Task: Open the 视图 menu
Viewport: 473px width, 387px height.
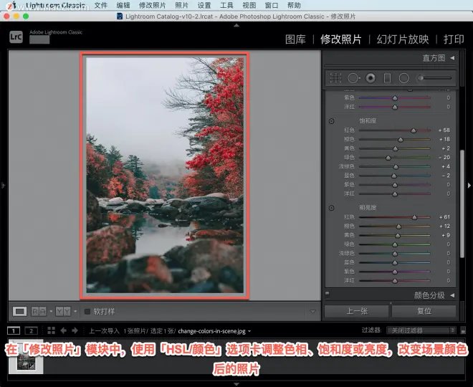Action: tap(249, 5)
